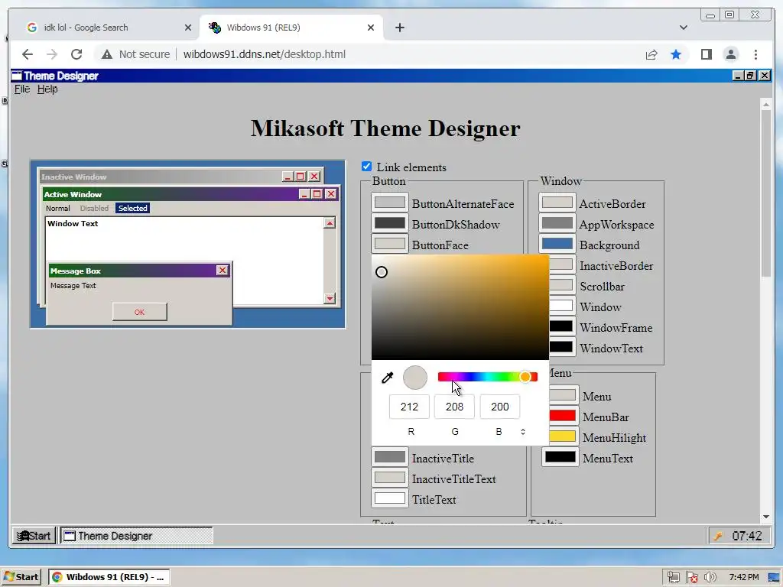Click the network icon in system tray
The image size is (783, 587).
pyautogui.click(x=673, y=577)
